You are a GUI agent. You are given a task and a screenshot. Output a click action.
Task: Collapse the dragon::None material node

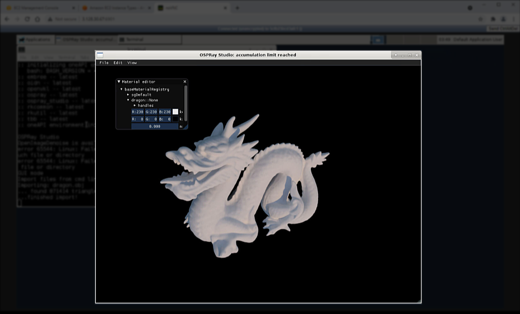click(x=128, y=100)
